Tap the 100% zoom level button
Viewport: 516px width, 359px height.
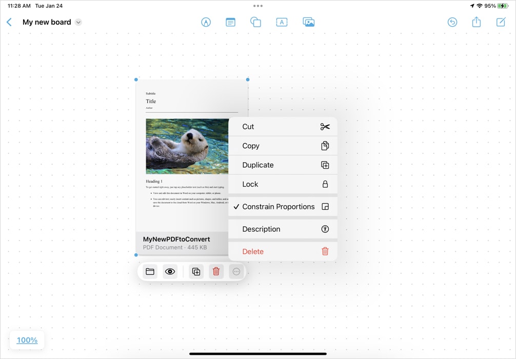[x=27, y=340]
